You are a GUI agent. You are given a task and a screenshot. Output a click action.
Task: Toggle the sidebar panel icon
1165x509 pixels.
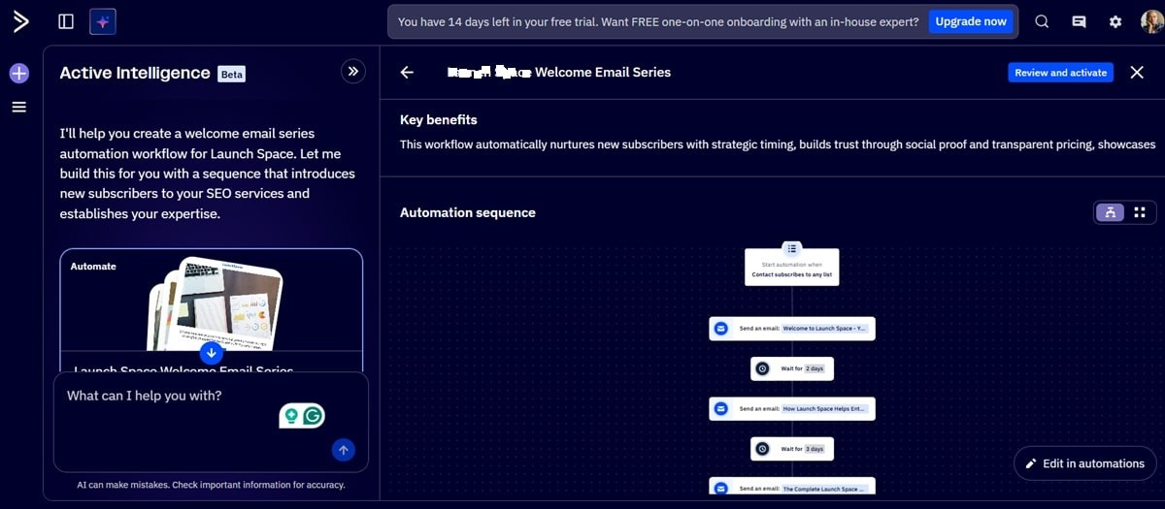click(66, 21)
